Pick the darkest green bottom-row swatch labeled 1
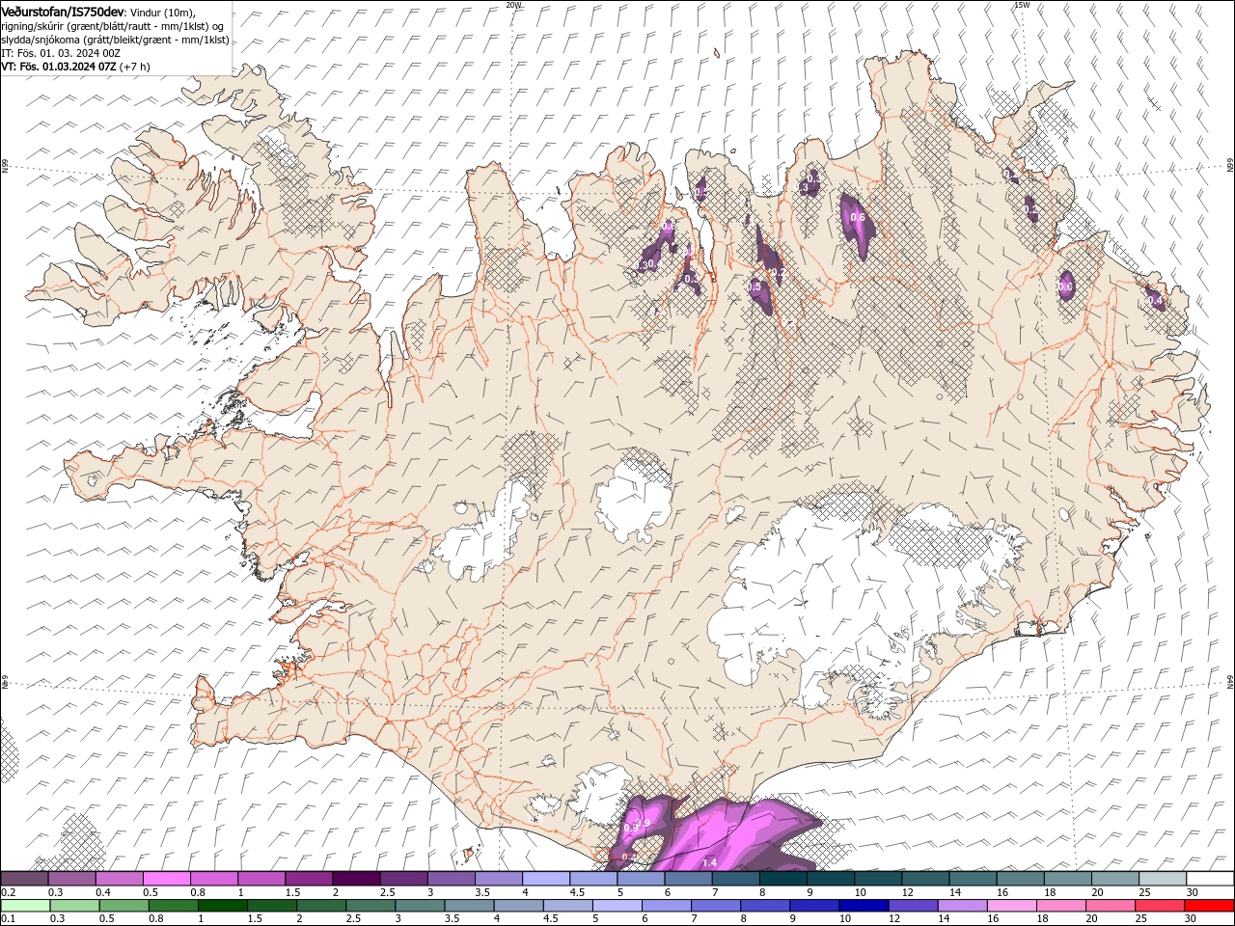The image size is (1235, 926). coord(222,906)
